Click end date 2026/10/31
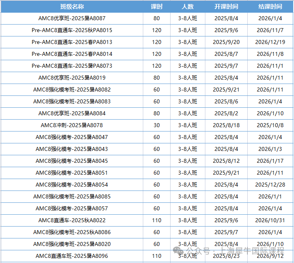The width and height of the screenshot is (294, 263). [x=270, y=220]
